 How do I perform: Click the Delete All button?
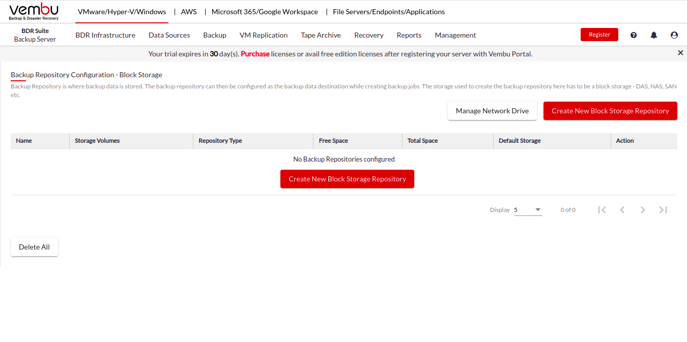pyautogui.click(x=34, y=247)
